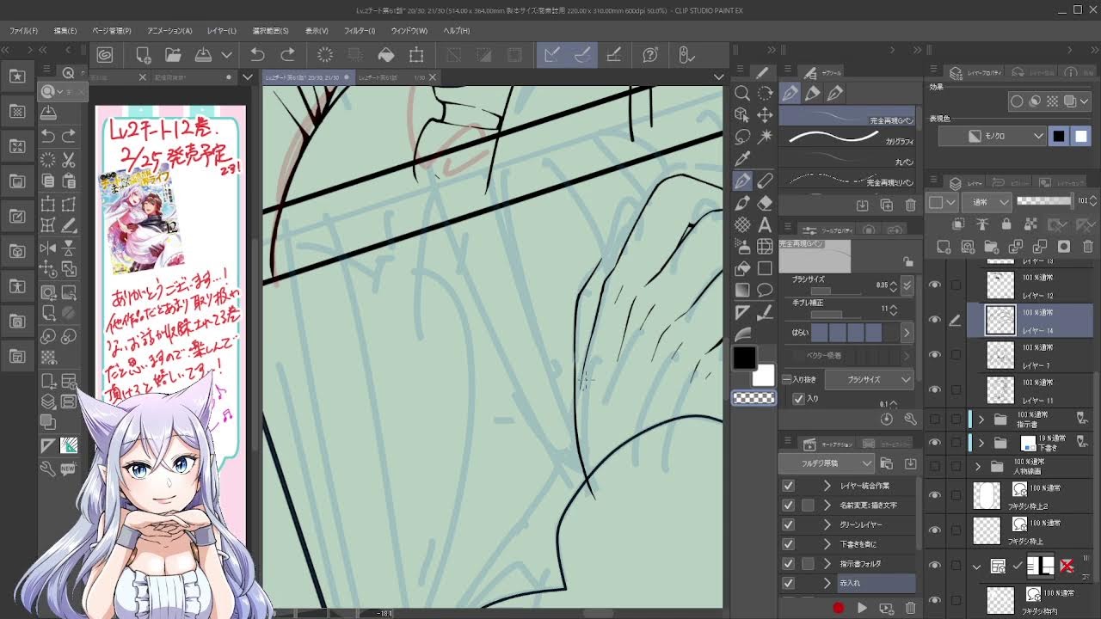1101x619 pixels.
Task: Uncheck the レイヤー統合作業 auto action checkbox
Action: [x=789, y=486]
